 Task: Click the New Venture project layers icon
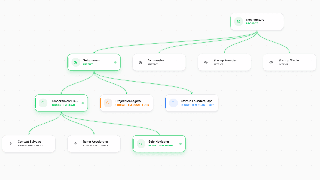click(x=238, y=22)
